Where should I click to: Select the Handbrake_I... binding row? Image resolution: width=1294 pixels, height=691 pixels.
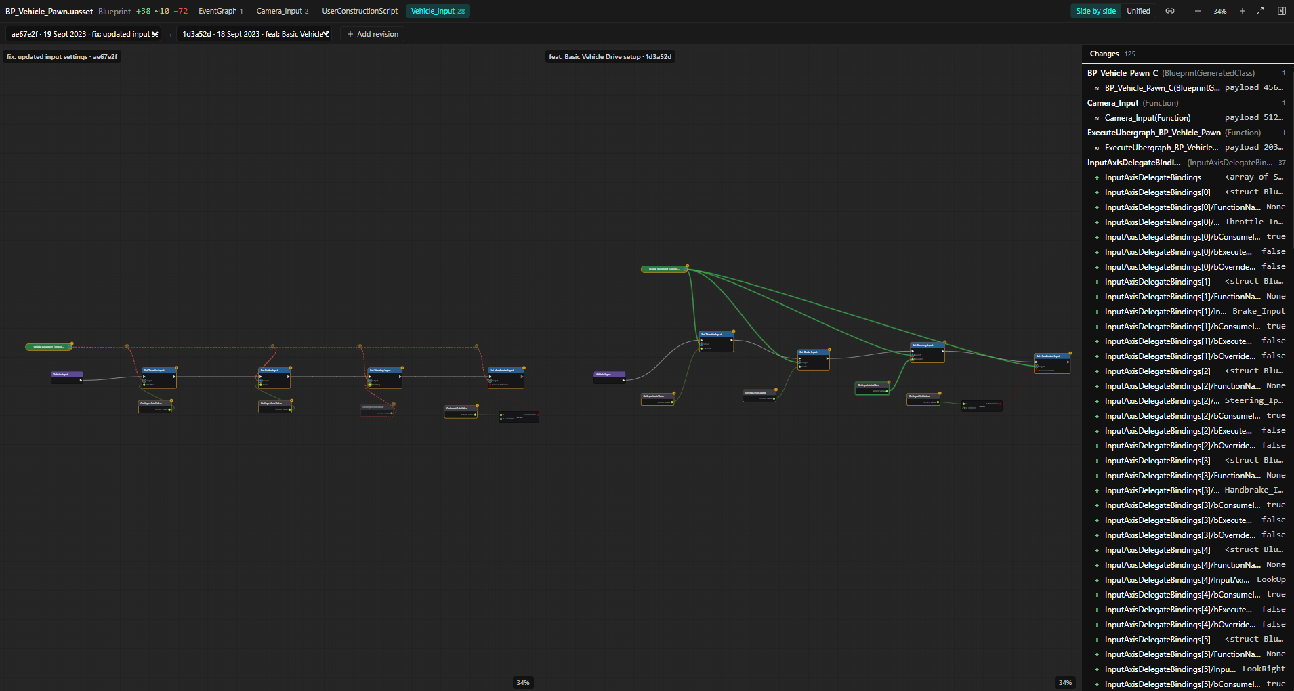pos(1186,490)
